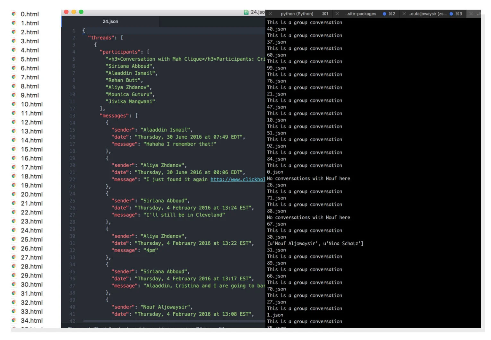Click the "40.json" line in terminal

276,29
